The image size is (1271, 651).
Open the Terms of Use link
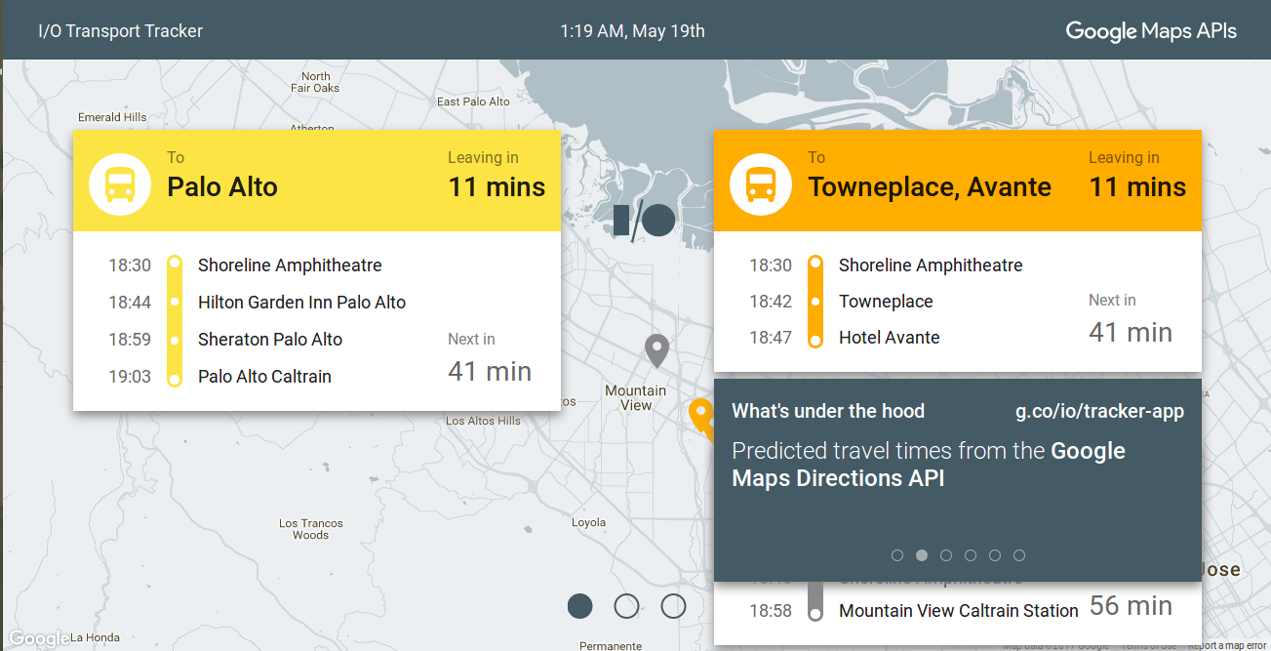(x=1148, y=646)
